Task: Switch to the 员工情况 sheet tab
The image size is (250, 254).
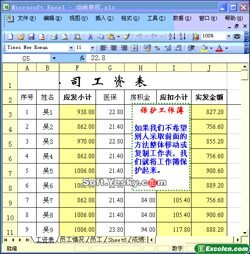Action: point(72,240)
